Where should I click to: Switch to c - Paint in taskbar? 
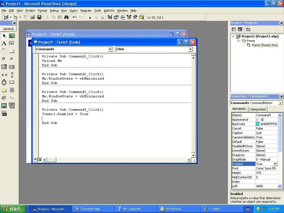pyautogui.click(x=221, y=209)
